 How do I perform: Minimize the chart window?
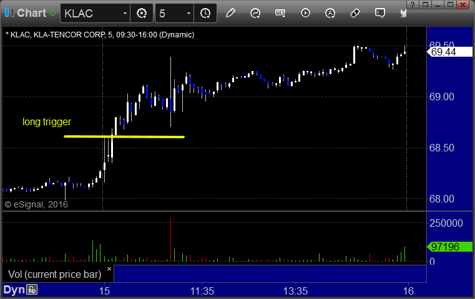[438, 4]
